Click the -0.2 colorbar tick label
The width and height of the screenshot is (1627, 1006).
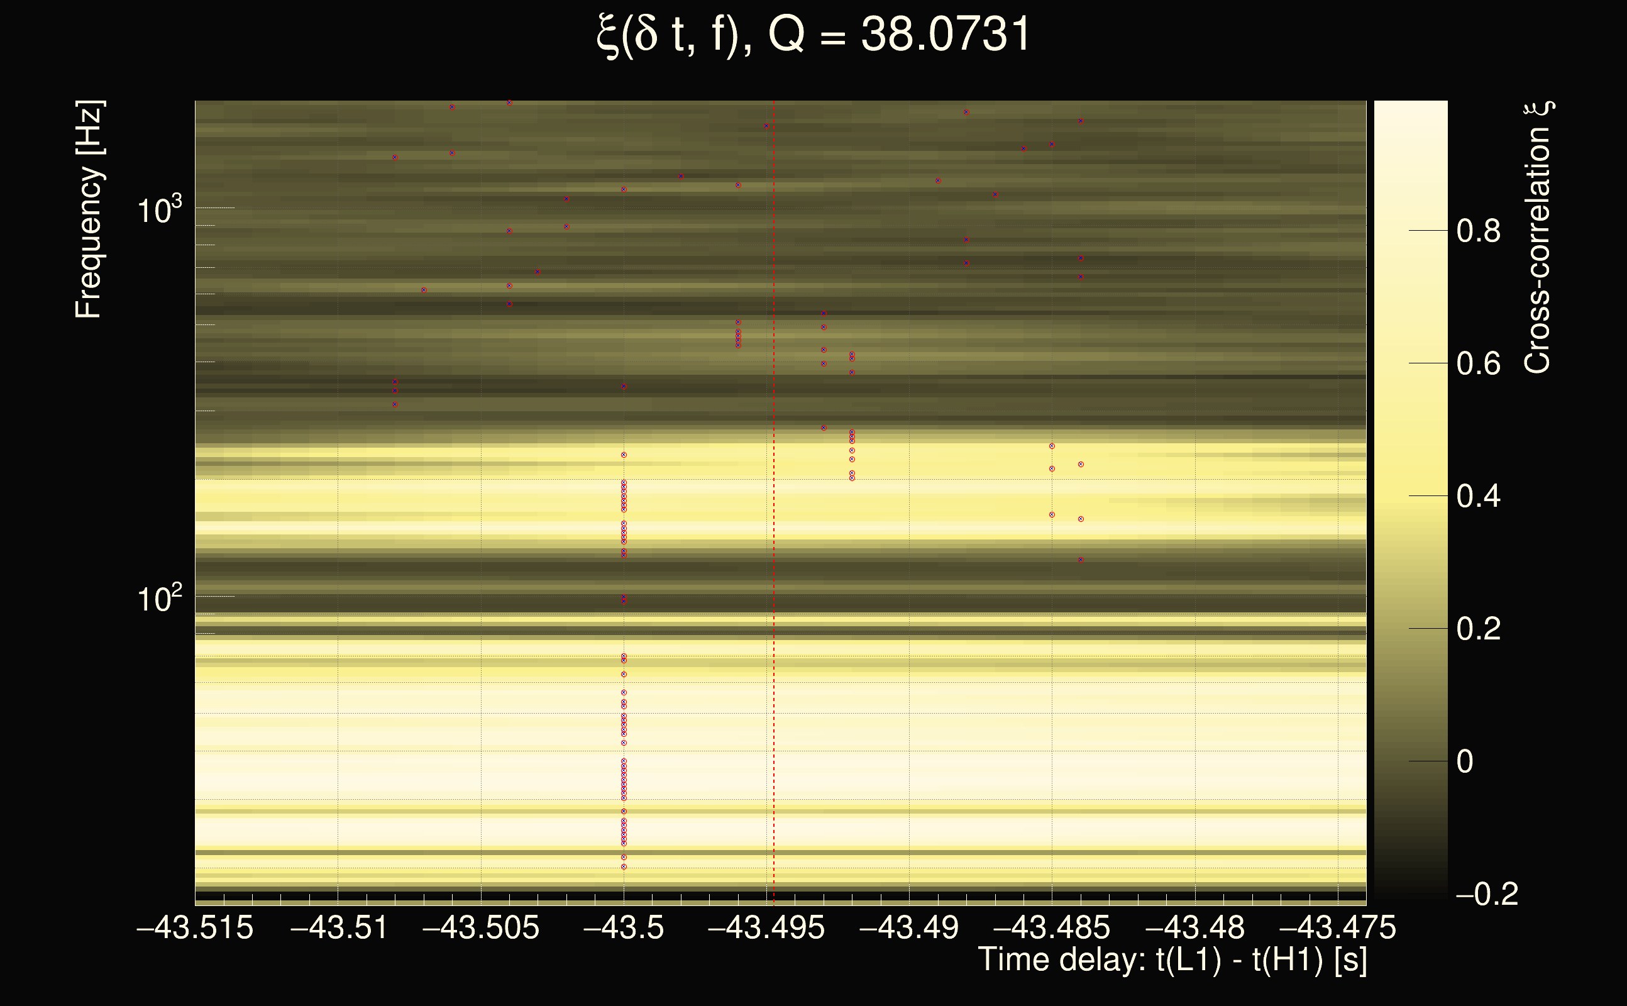[1486, 894]
